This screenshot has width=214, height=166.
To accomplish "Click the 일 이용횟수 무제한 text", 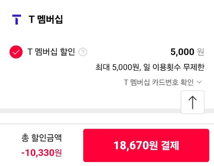I will (x=174, y=67).
